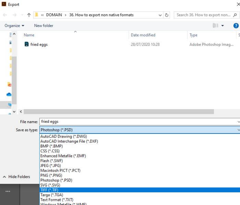
Task: Click the Adobe Photoshop Image type cell
Action: pos(212,44)
